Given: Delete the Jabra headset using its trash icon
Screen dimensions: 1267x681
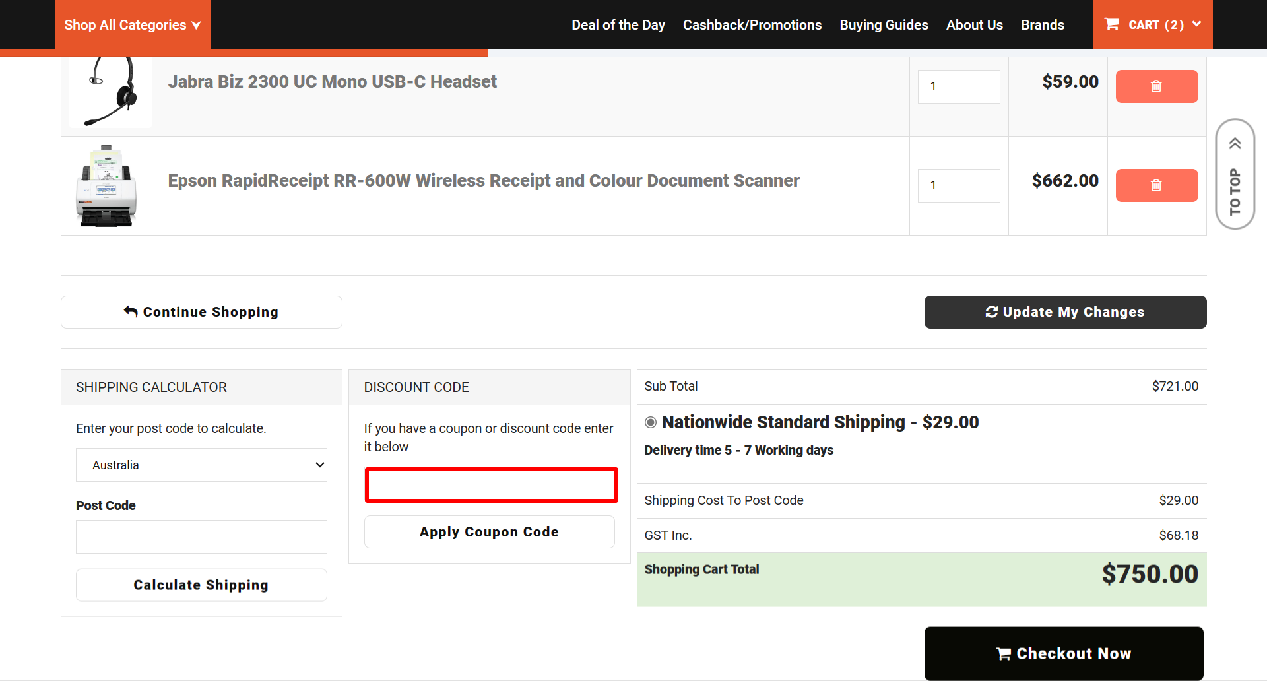Looking at the screenshot, I should point(1156,86).
